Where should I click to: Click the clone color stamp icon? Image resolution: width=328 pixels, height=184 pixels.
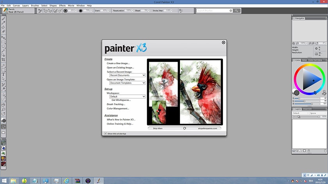point(324,92)
